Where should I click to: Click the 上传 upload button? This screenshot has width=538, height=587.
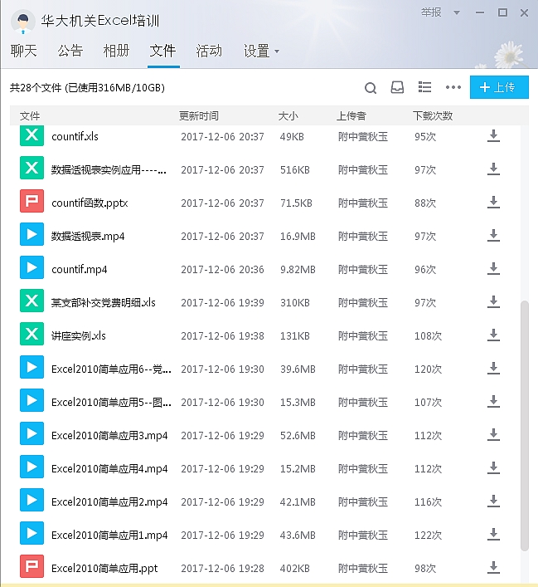[x=499, y=87]
